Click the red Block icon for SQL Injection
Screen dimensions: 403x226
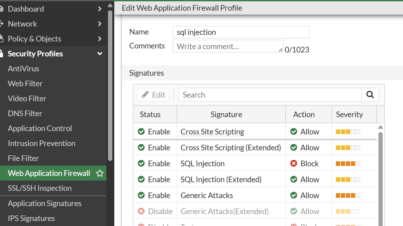(293, 164)
